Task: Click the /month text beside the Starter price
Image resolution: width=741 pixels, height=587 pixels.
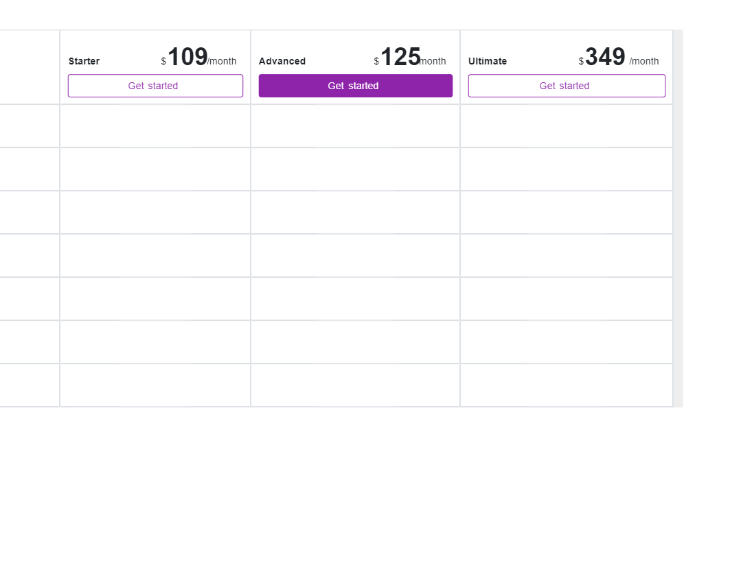Action: point(223,62)
